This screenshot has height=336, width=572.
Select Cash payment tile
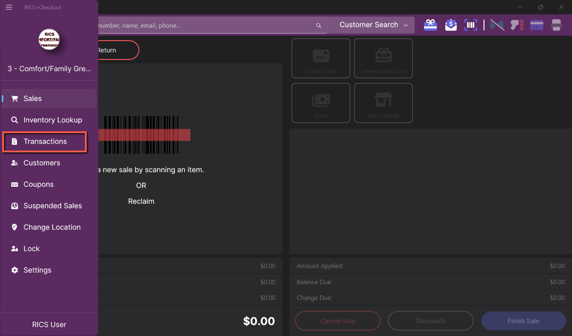tap(320, 103)
